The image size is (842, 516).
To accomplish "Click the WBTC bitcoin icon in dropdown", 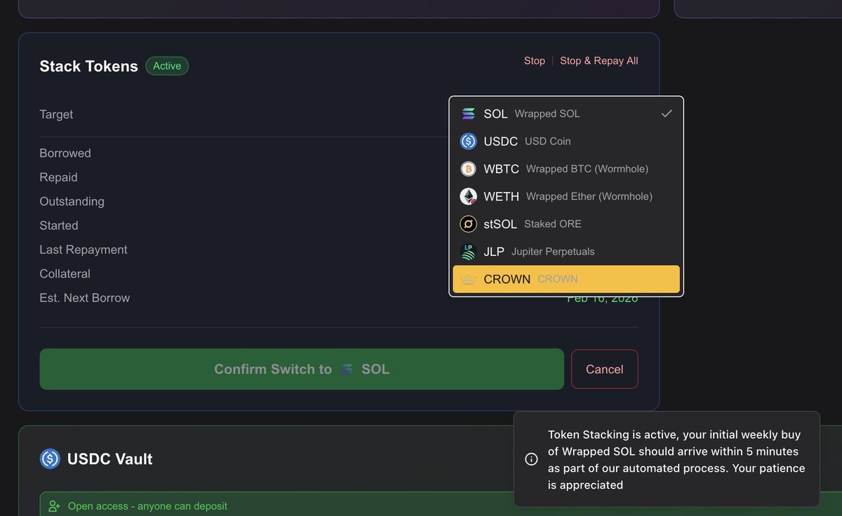I will click(x=468, y=169).
